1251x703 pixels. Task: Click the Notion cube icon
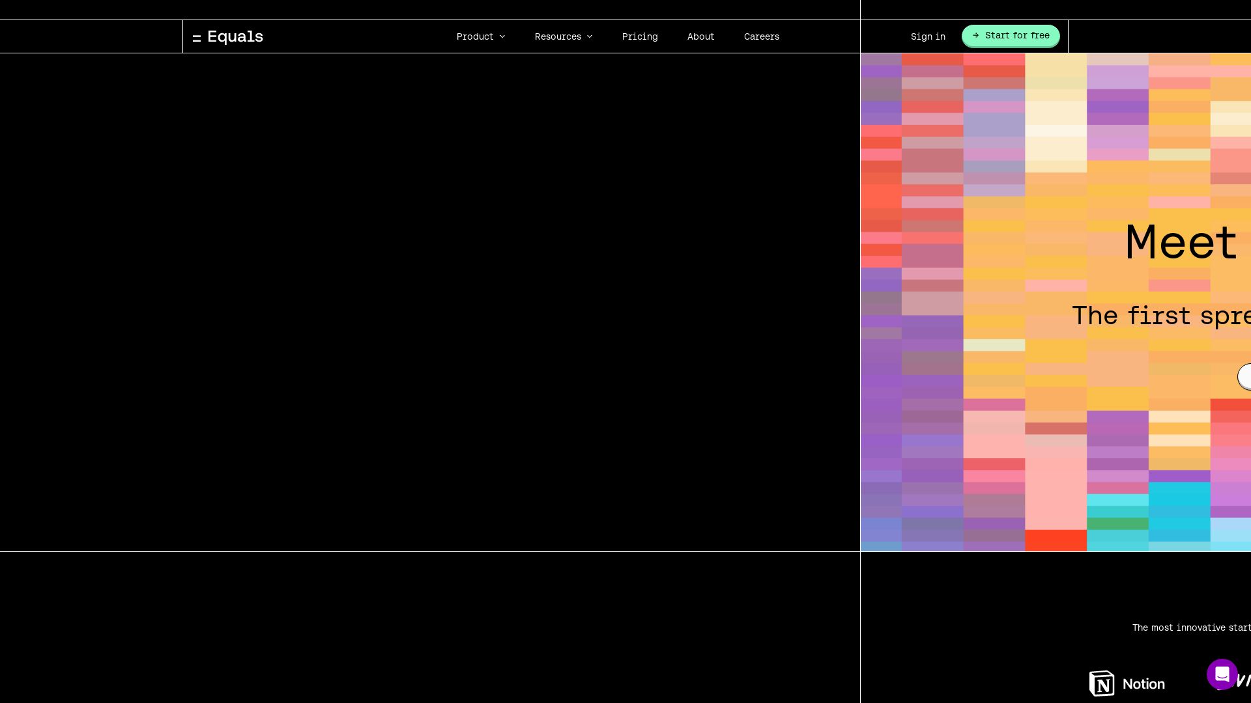pyautogui.click(x=1102, y=683)
